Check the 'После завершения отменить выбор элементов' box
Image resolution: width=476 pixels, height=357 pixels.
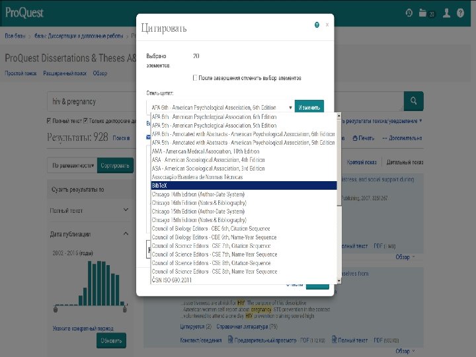click(195, 78)
